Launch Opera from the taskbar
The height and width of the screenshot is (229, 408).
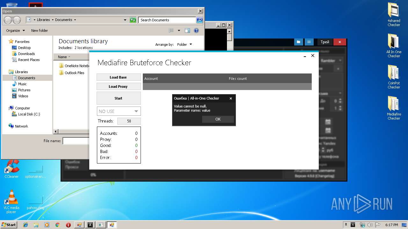point(68,225)
